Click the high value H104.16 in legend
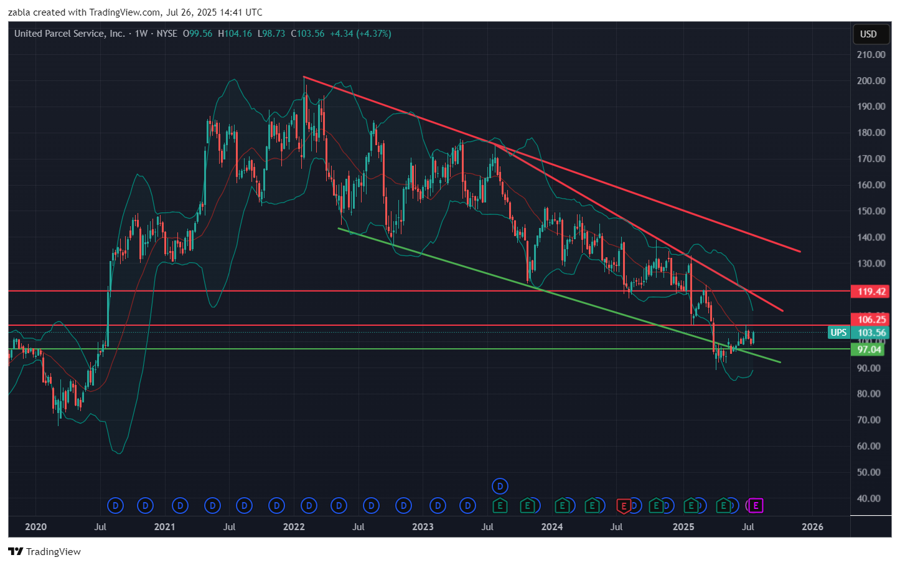This screenshot has width=900, height=565. pyautogui.click(x=235, y=34)
